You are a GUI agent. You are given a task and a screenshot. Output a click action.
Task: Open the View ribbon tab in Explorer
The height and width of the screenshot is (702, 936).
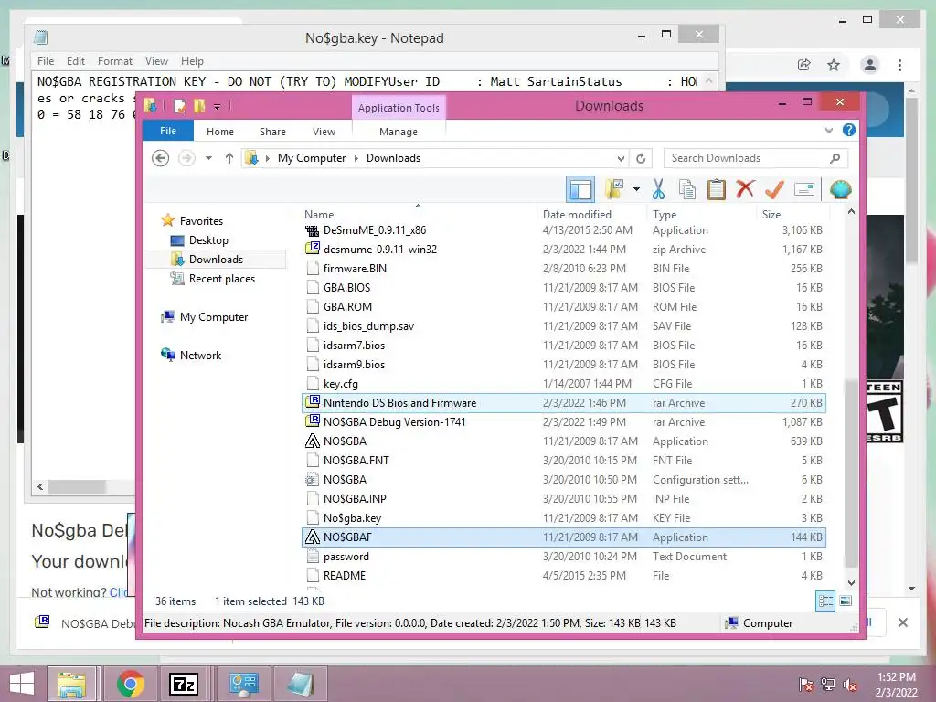coord(324,132)
